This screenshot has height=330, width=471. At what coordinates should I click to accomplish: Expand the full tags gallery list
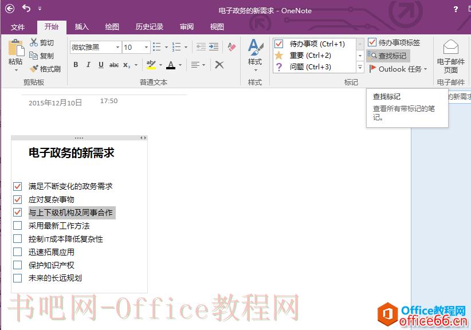coord(360,67)
